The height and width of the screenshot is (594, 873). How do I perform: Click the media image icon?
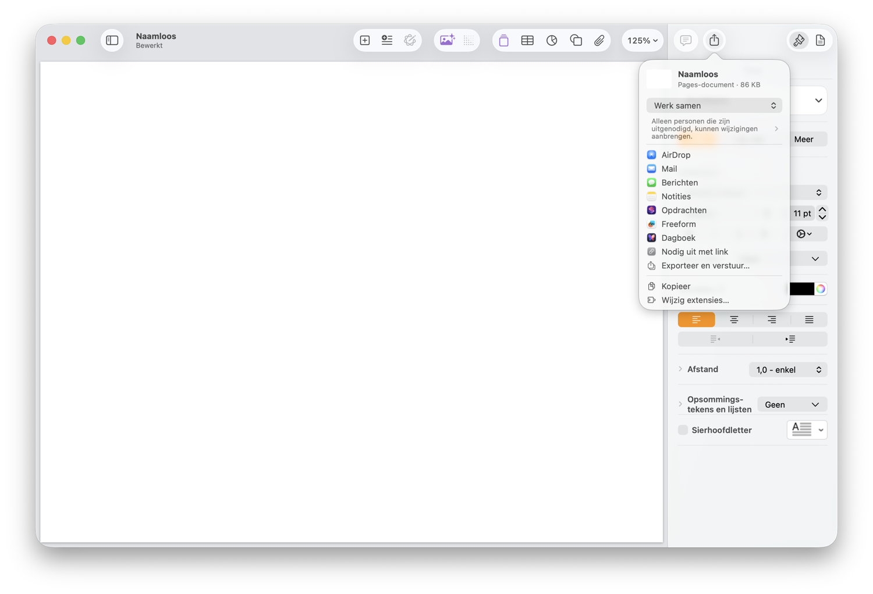447,40
